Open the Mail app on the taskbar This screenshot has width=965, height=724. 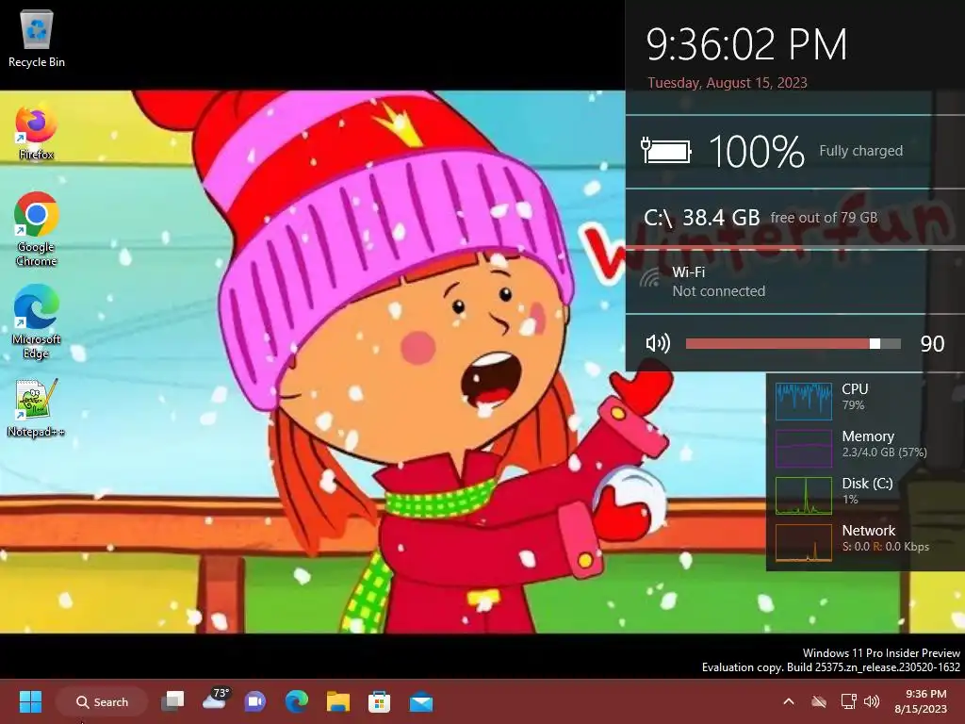coord(421,701)
